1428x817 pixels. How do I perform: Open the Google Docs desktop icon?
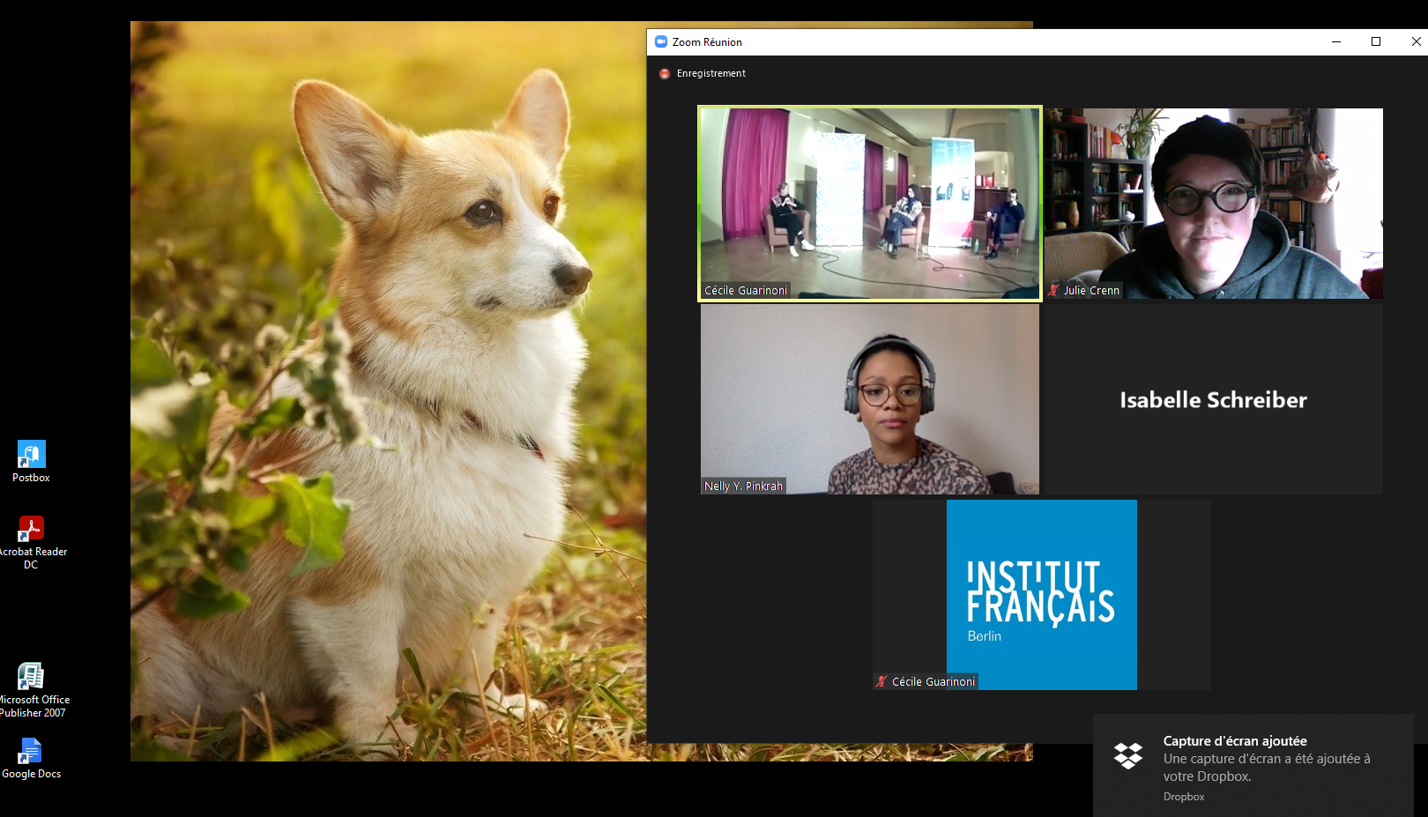[31, 752]
